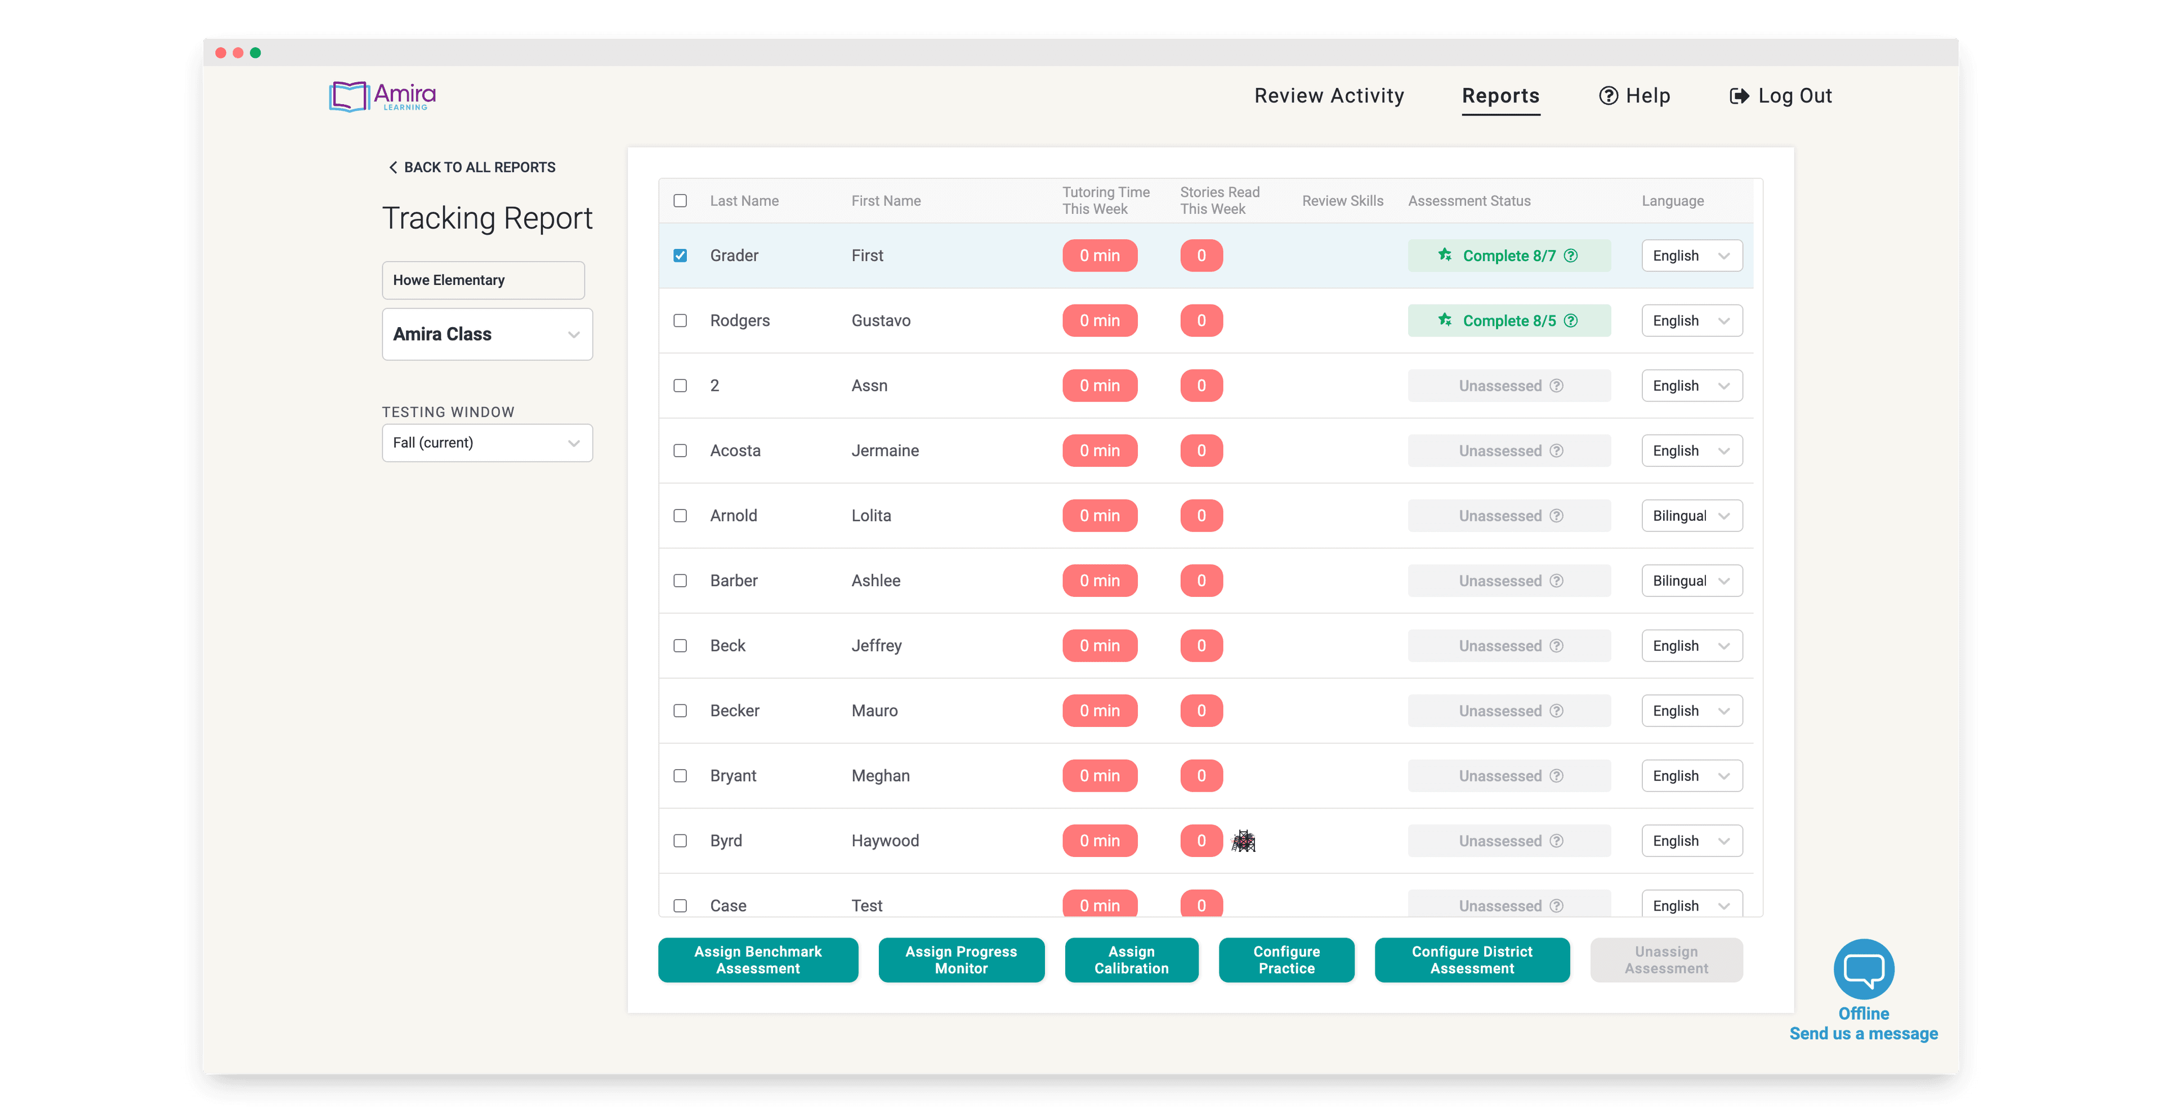Tick the Barber Ashlee checkbox
Screen dimensions: 2162x1112
coord(680,580)
